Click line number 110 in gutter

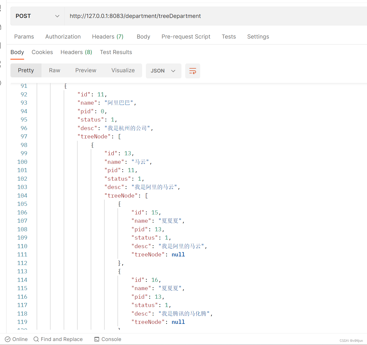22,246
